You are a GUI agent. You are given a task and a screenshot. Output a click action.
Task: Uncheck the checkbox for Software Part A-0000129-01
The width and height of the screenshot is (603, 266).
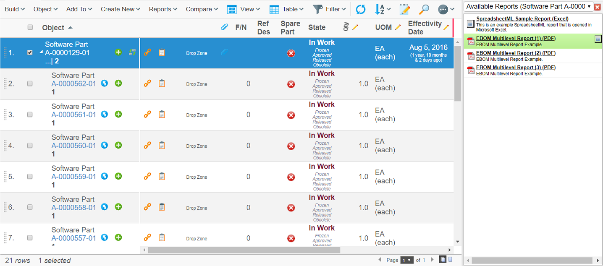[30, 53]
